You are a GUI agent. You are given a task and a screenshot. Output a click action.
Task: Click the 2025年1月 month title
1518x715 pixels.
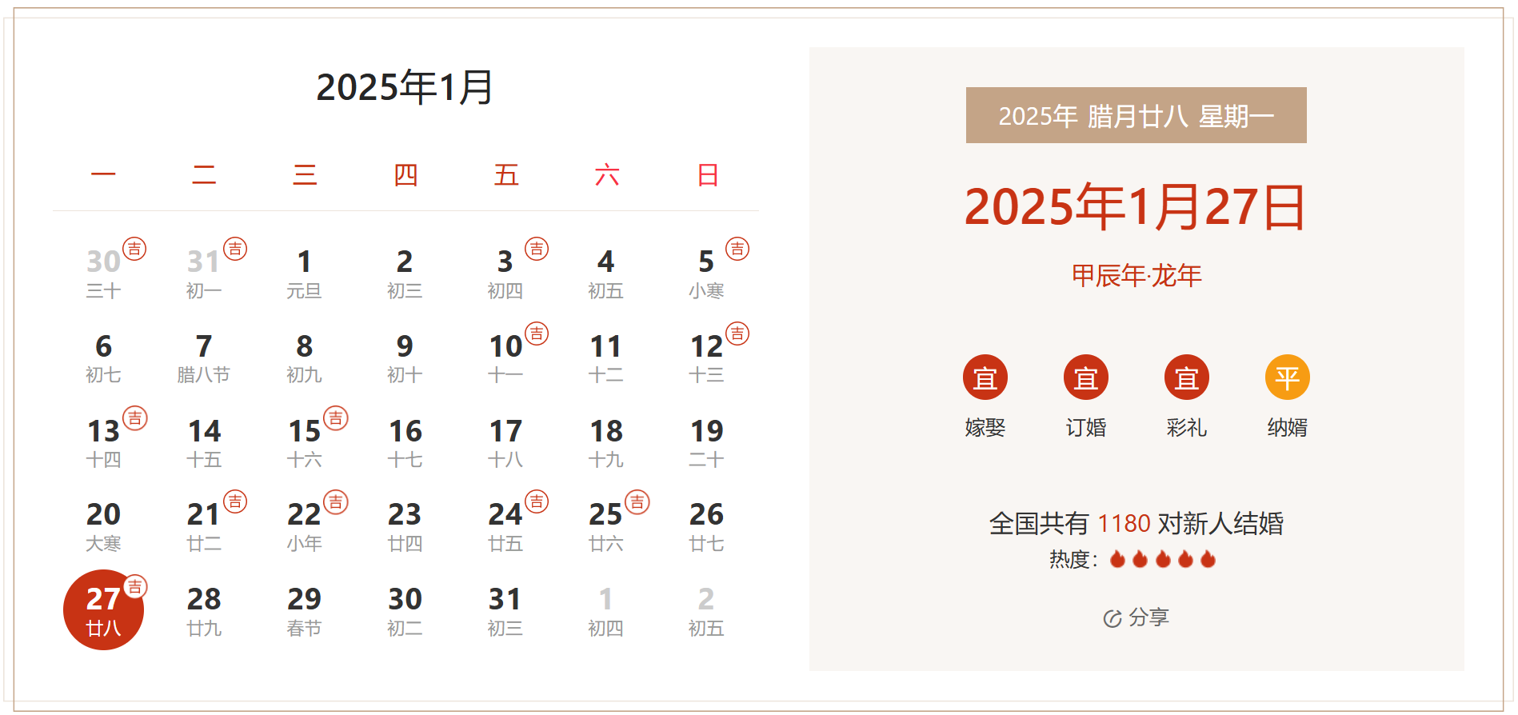click(x=405, y=87)
